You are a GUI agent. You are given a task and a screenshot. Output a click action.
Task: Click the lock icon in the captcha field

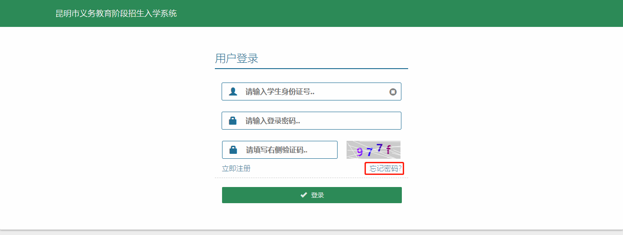pyautogui.click(x=233, y=150)
